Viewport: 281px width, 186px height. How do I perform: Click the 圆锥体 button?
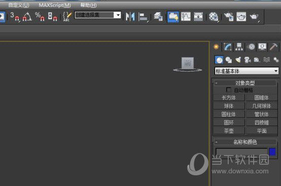click(261, 98)
